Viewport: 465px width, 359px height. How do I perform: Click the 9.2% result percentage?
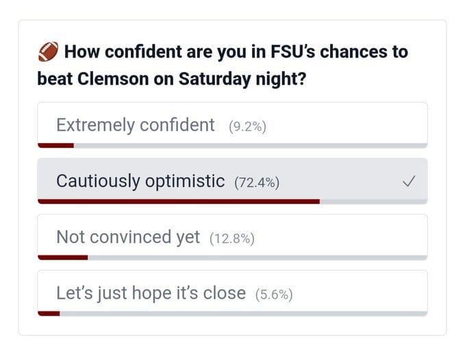(247, 127)
